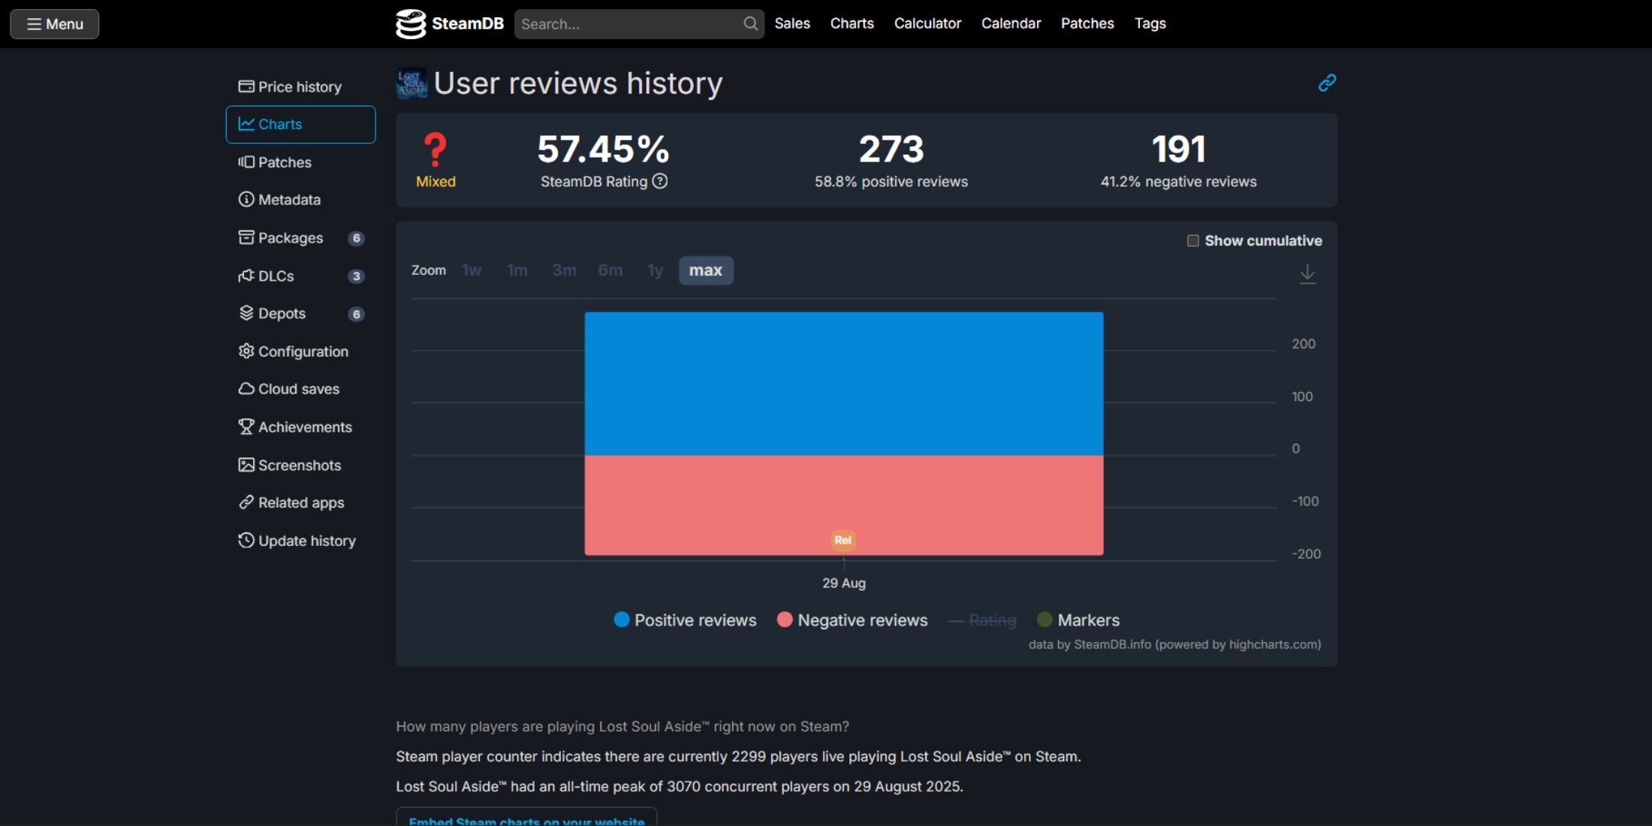Copy link via chain icon beside title

[1327, 83]
